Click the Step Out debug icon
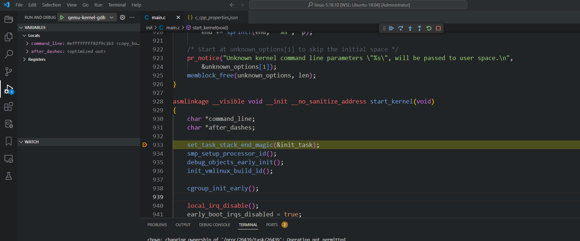This screenshot has width=580, height=241. [x=420, y=28]
